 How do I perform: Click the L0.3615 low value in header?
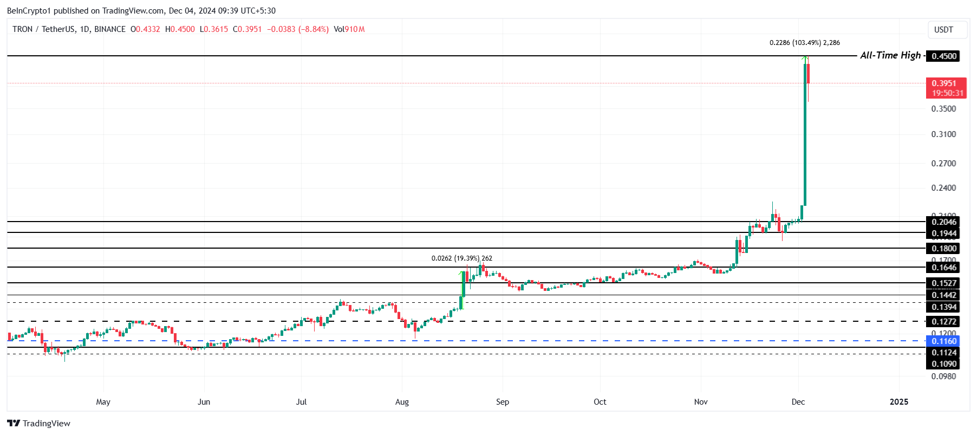(214, 29)
